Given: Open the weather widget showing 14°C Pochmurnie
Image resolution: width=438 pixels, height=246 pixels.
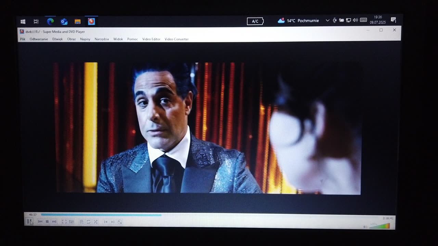Looking at the screenshot, I should pos(298,20).
